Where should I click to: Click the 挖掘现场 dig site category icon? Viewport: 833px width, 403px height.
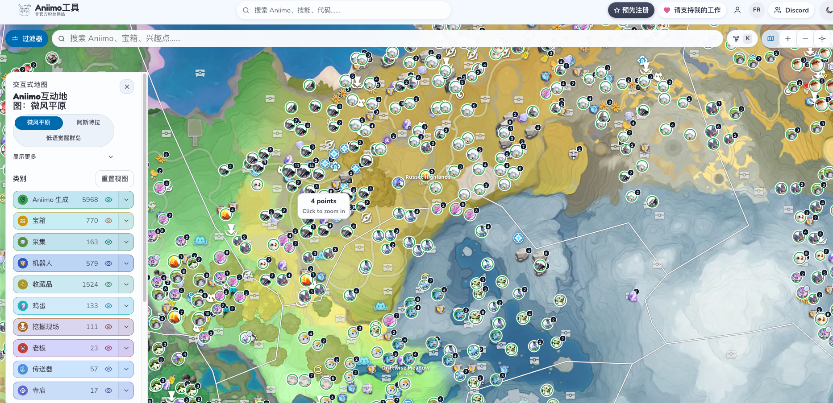point(23,327)
